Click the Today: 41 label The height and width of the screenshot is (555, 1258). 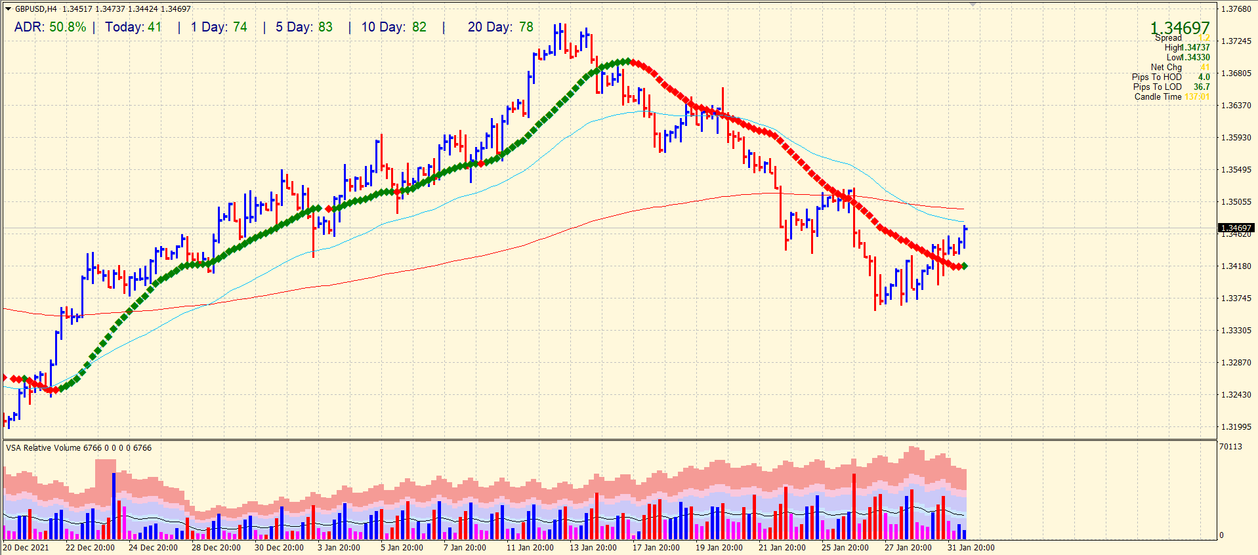coord(133,27)
